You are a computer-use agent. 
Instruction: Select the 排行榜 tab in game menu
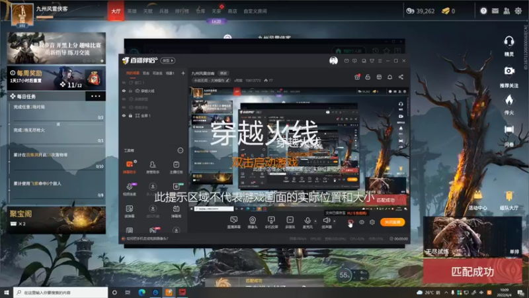pos(182,11)
